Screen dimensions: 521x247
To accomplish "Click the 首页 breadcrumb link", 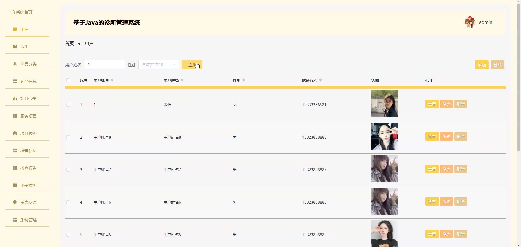I will tap(69, 43).
